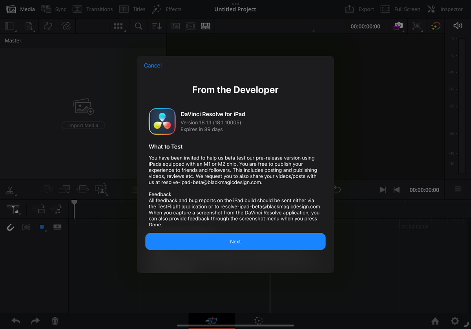Toggle the snapping magnet tool
Screen dimensions: 471x329
10,227
